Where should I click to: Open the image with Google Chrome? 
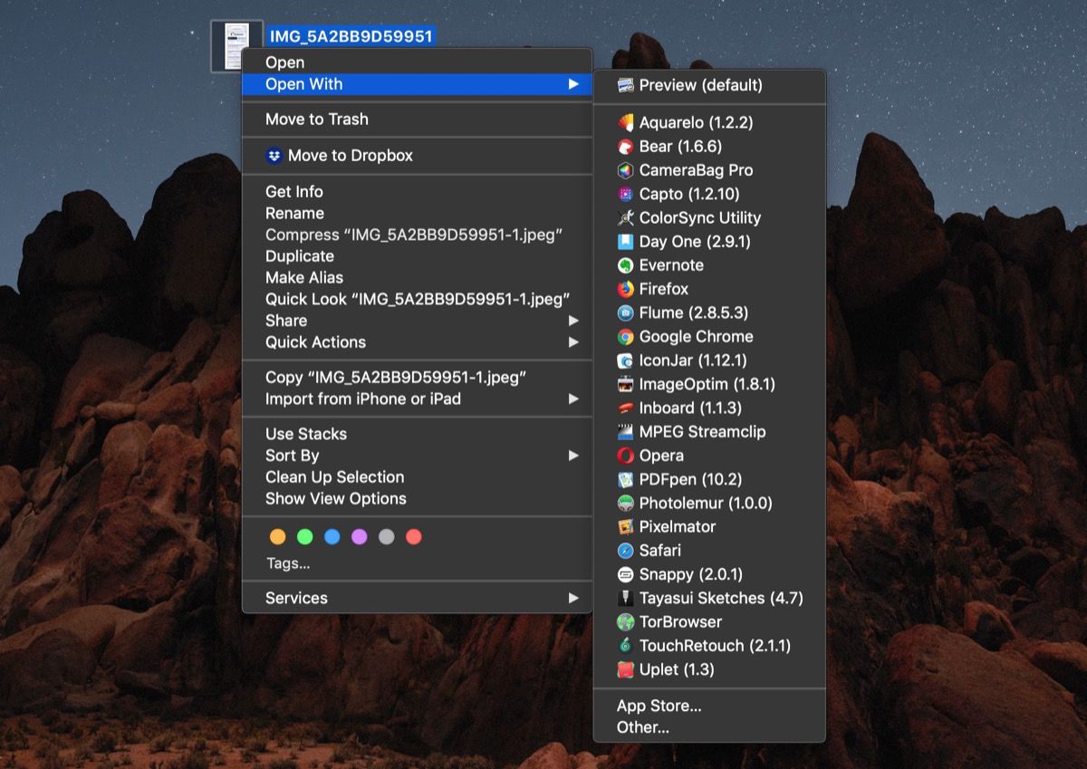pyautogui.click(x=693, y=336)
